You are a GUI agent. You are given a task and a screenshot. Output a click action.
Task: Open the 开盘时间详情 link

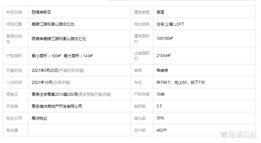click(x=71, y=71)
